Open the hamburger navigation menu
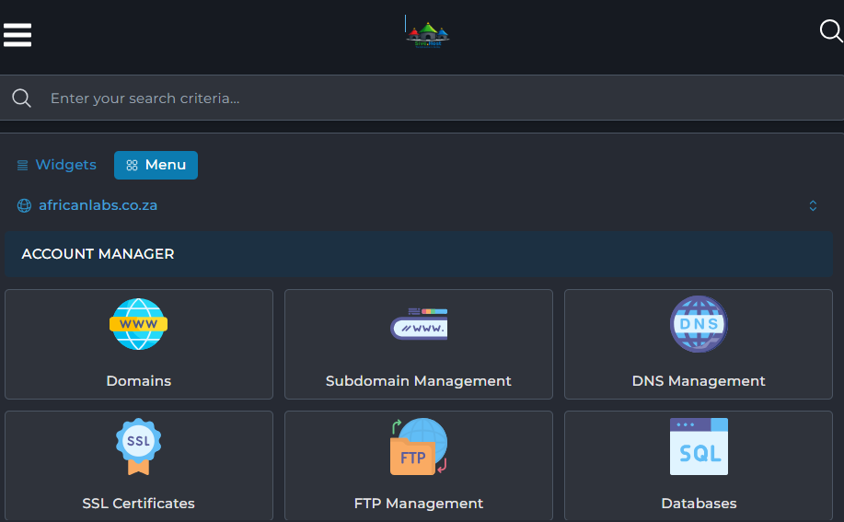The height and width of the screenshot is (522, 844). tap(17, 35)
